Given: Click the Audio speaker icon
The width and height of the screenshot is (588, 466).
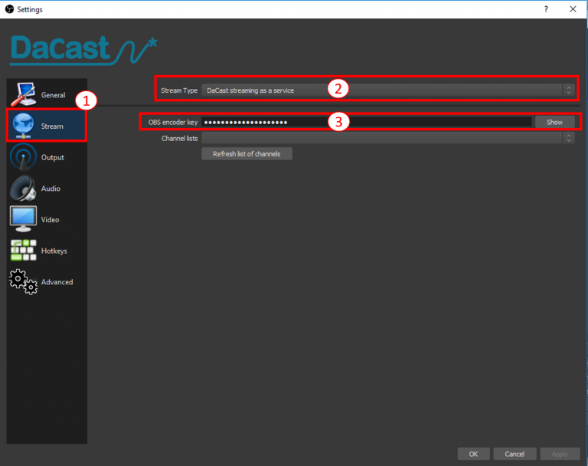Looking at the screenshot, I should point(22,189).
